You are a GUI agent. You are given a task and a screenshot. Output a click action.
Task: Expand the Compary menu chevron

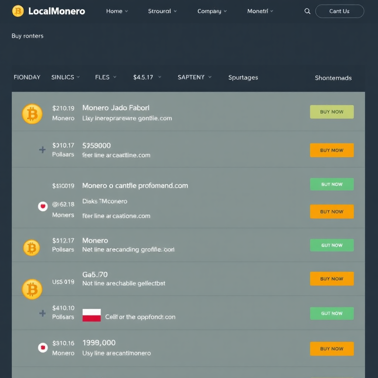click(x=225, y=11)
